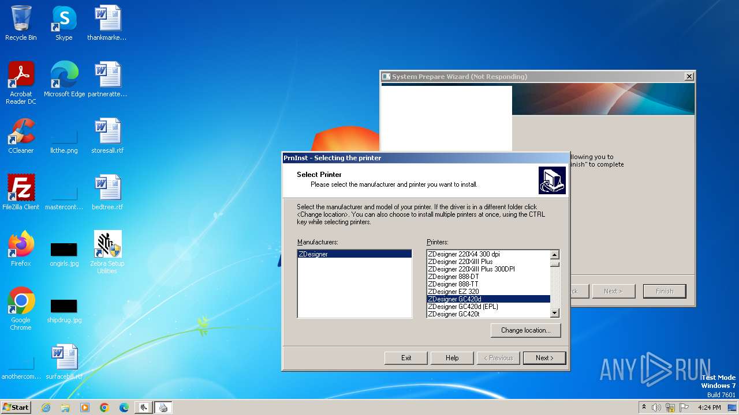Viewport: 739px width, 415px height.
Task: Open Help in PrnInst dialog
Action: 452,357
